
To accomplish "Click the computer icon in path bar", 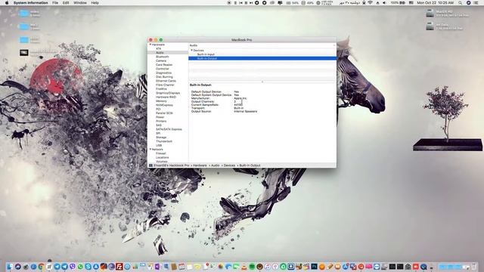I will point(151,165).
